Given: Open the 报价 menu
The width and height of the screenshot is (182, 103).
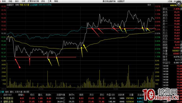Looking at the screenshot, I should [17, 1].
